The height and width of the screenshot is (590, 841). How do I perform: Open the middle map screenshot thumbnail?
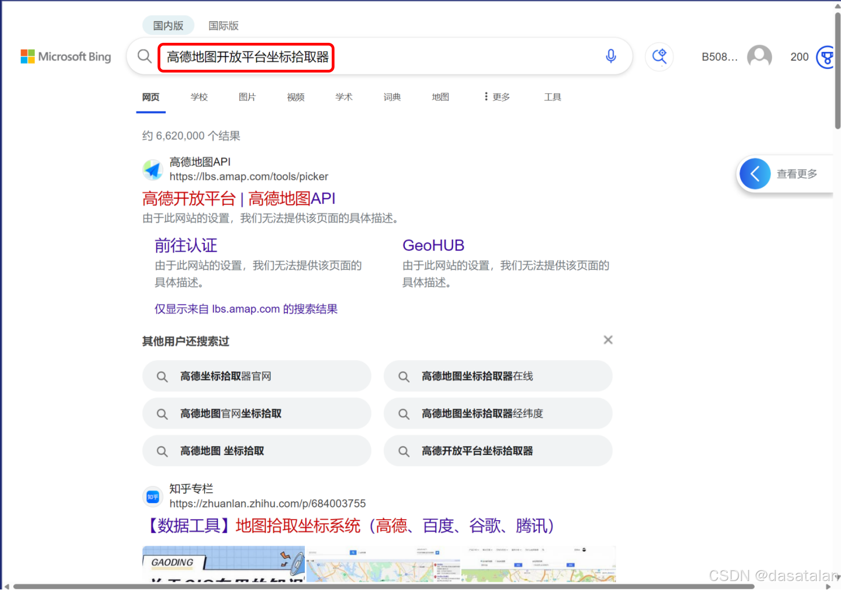pyautogui.click(x=383, y=564)
